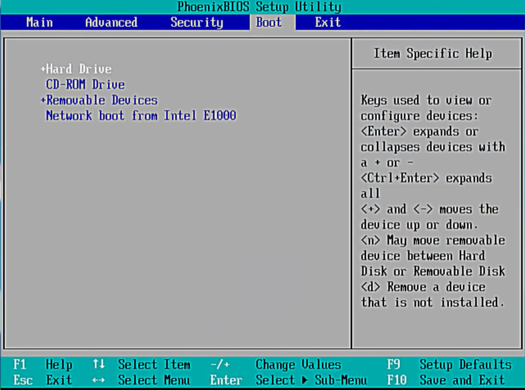Click the -/+ Change Values symbol

[220, 365]
